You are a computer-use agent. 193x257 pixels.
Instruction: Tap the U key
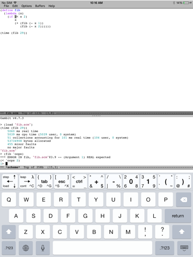pyautogui.click(x=113, y=200)
